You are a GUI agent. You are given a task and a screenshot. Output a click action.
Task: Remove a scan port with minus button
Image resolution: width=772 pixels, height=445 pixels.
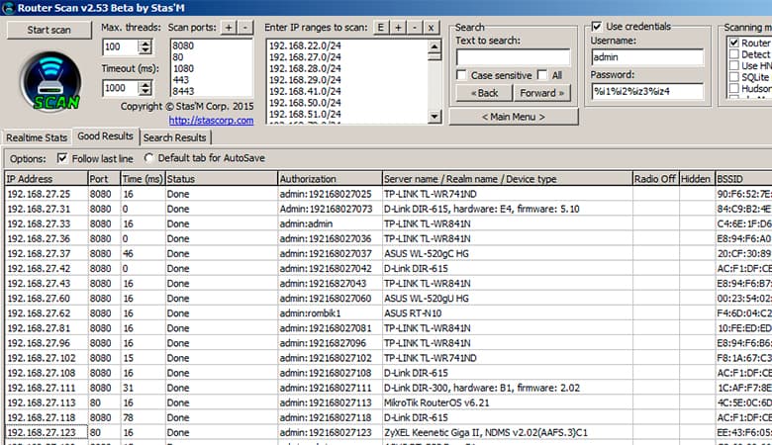pos(245,28)
